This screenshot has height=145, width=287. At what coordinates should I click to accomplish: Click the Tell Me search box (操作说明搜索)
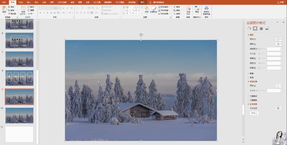click(157, 2)
